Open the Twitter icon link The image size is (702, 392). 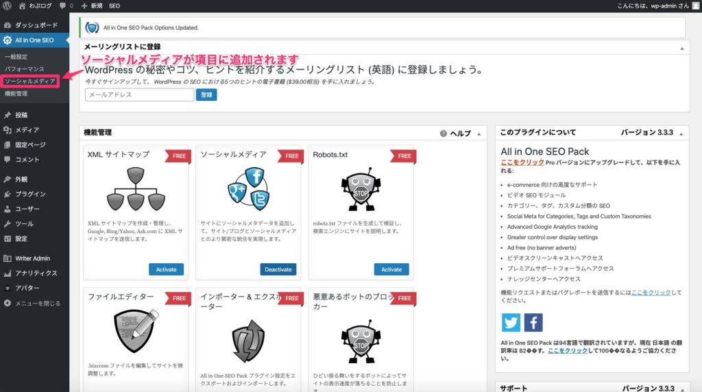[x=511, y=322]
